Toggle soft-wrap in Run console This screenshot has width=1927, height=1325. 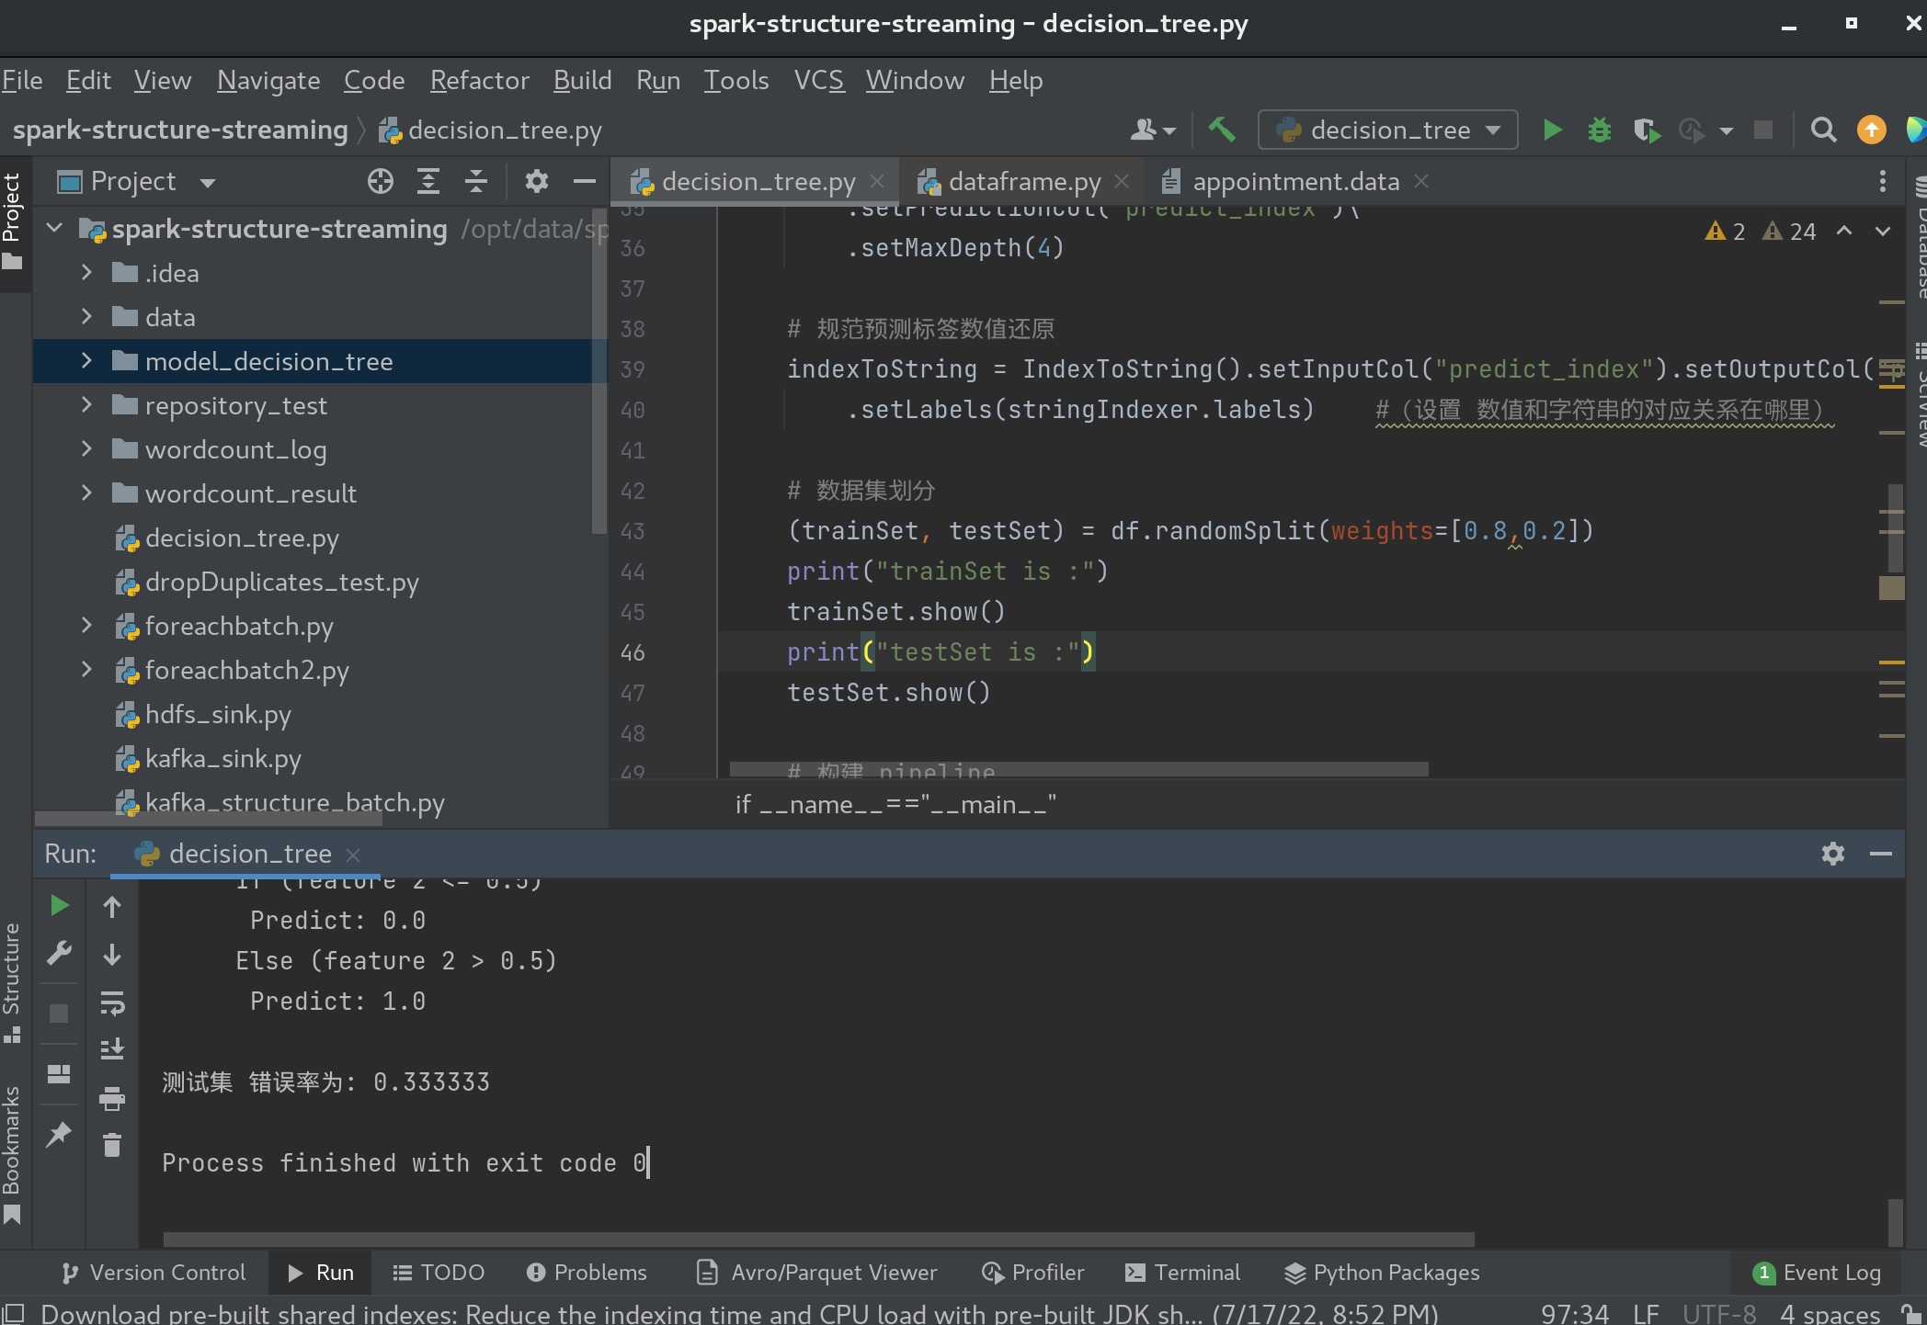(x=112, y=1002)
